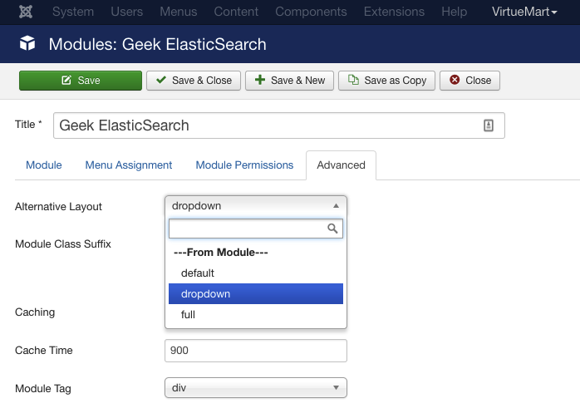Click the Save & New button
Viewport: 580px width, 408px height.
click(x=290, y=81)
